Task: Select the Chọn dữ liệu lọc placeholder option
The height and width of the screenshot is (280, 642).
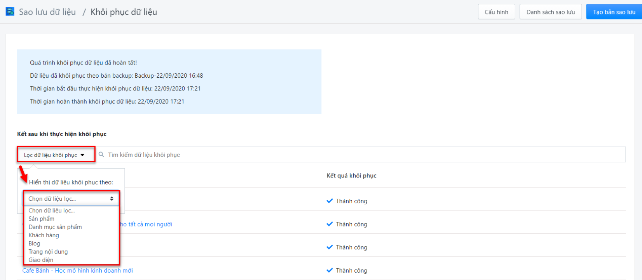Action: [52, 210]
